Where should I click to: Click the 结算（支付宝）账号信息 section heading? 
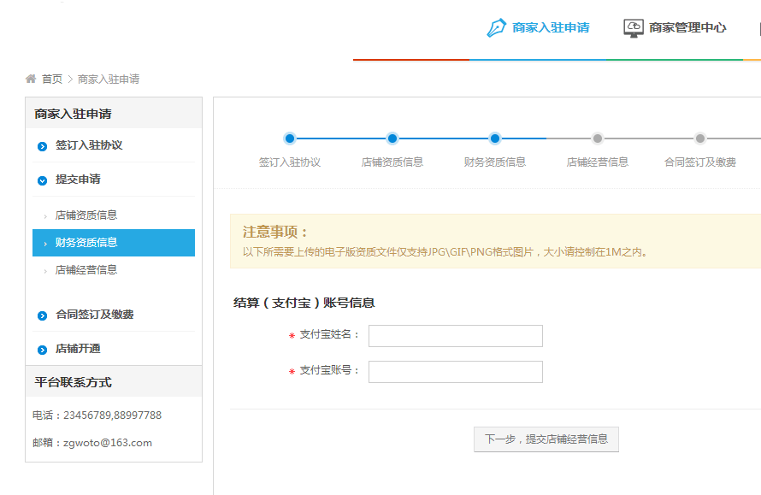coord(304,303)
